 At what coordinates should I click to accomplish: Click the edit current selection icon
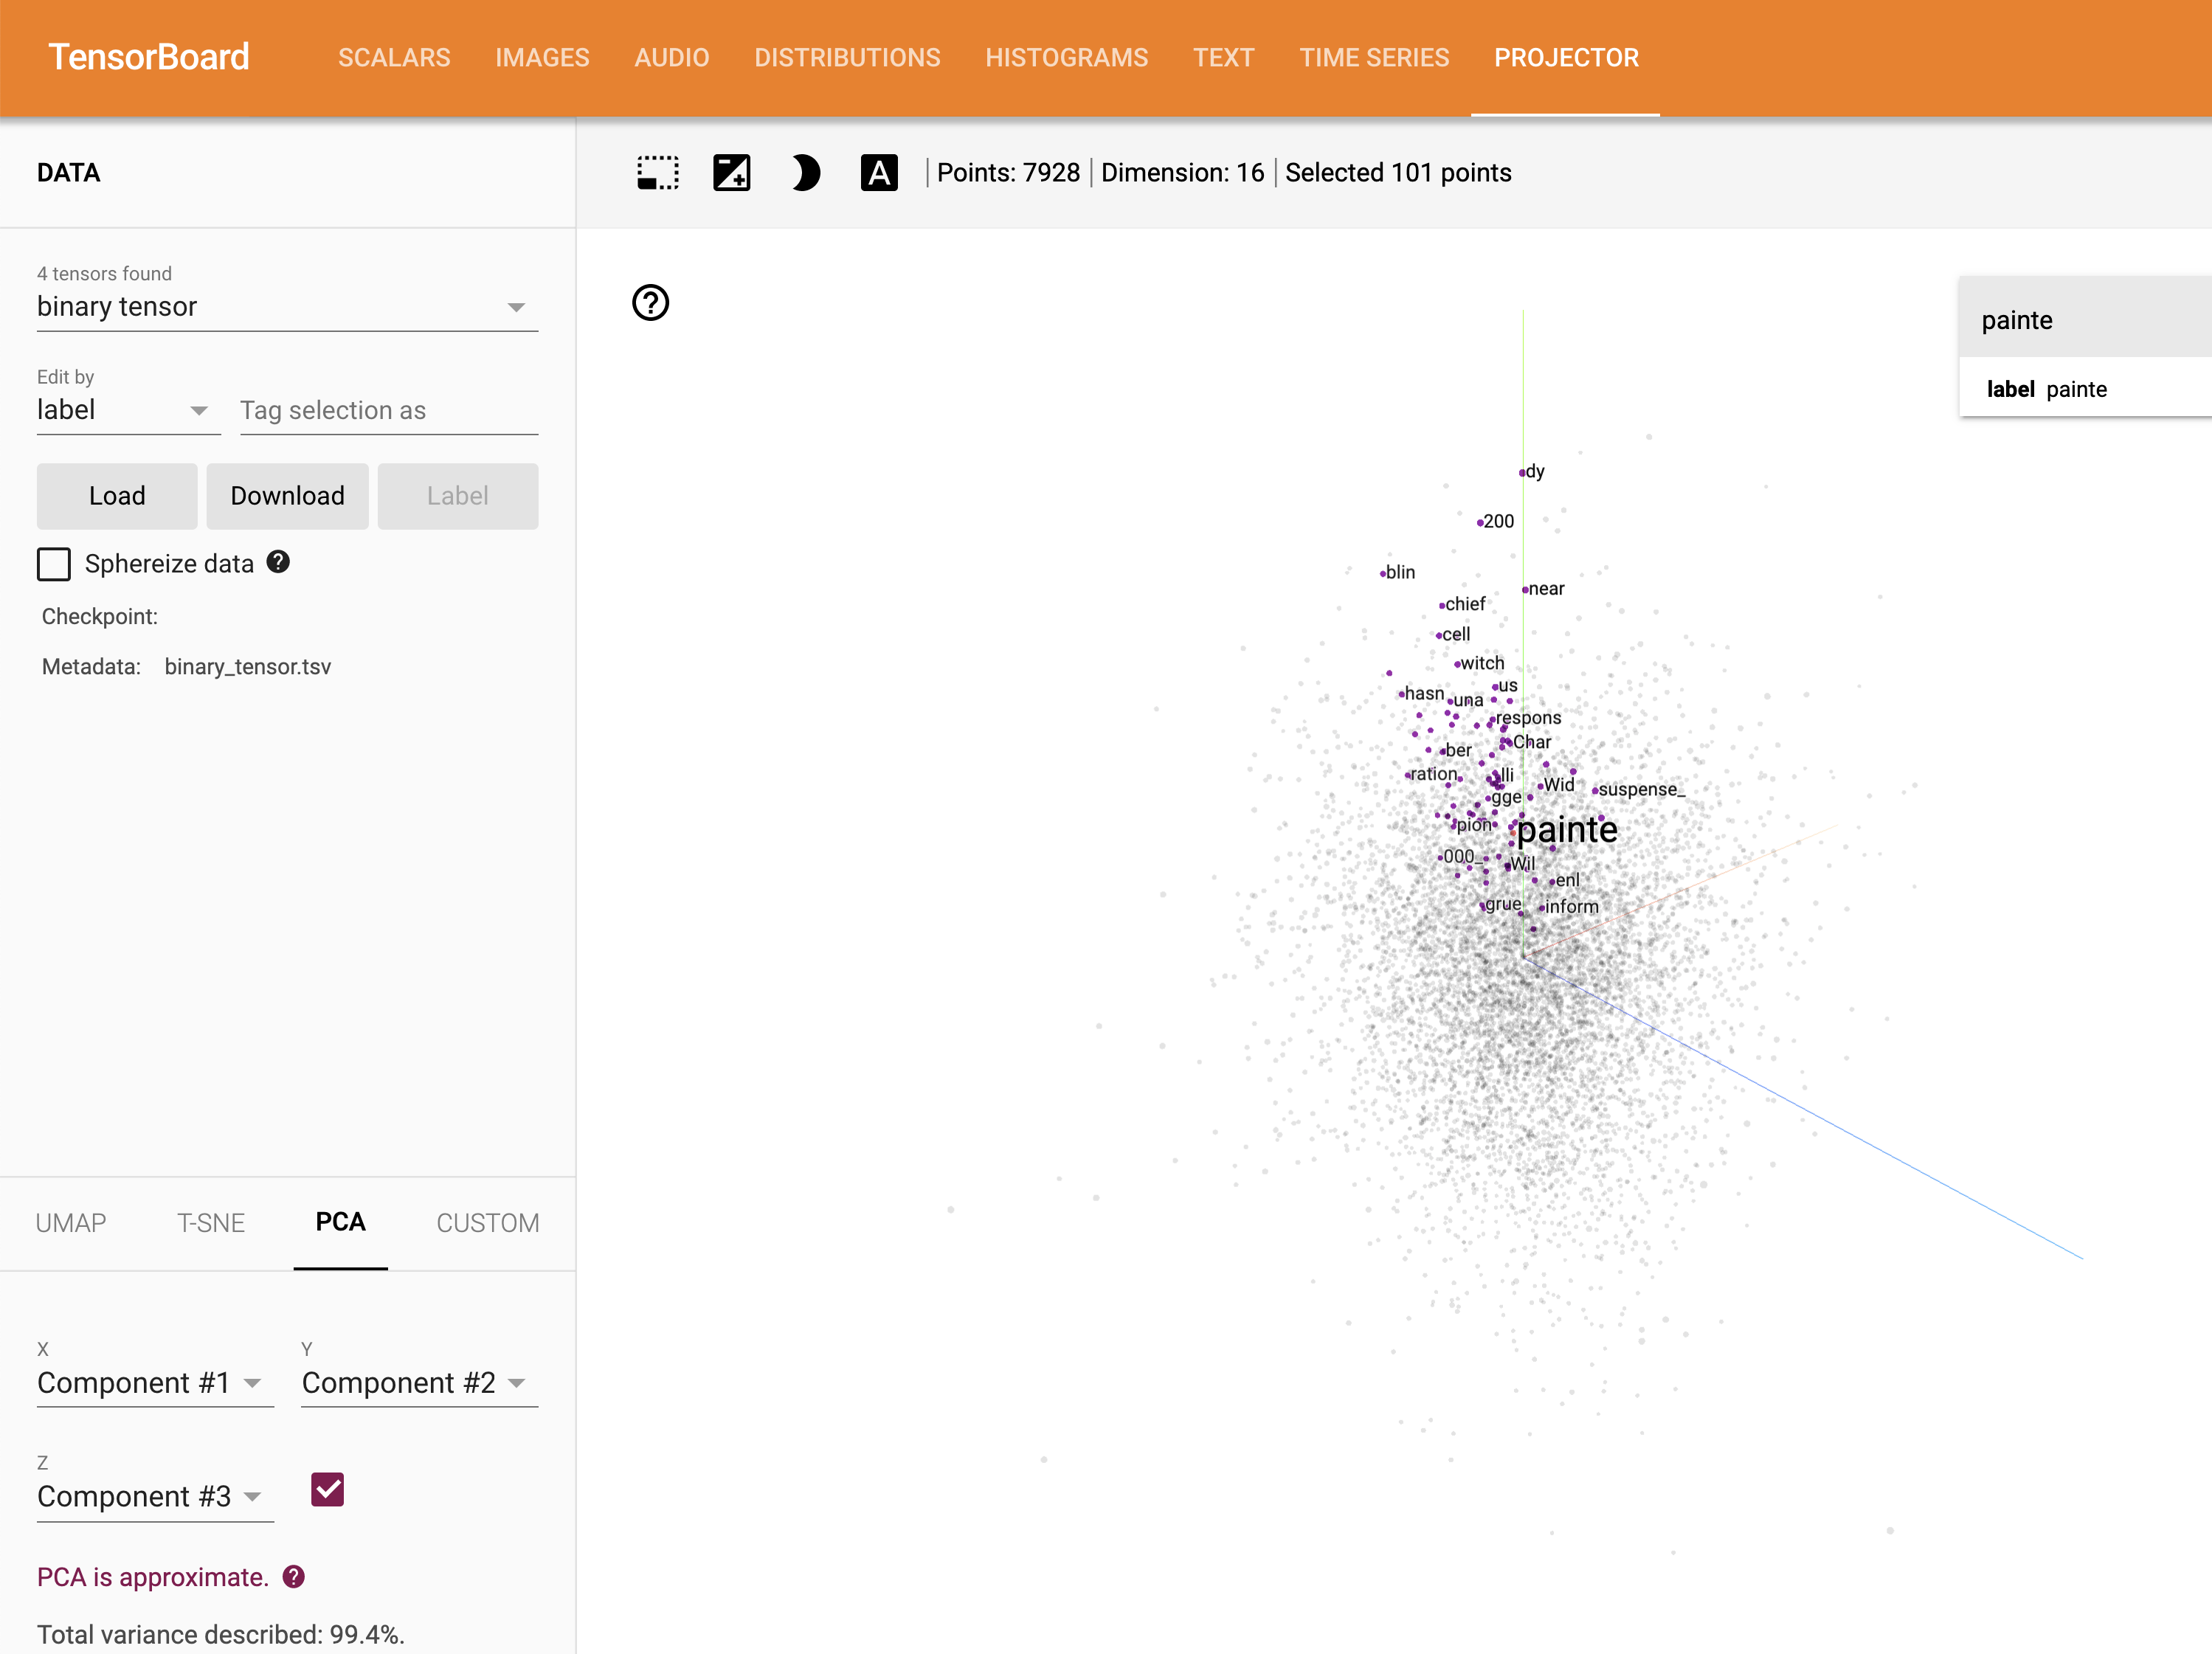pyautogui.click(x=731, y=173)
